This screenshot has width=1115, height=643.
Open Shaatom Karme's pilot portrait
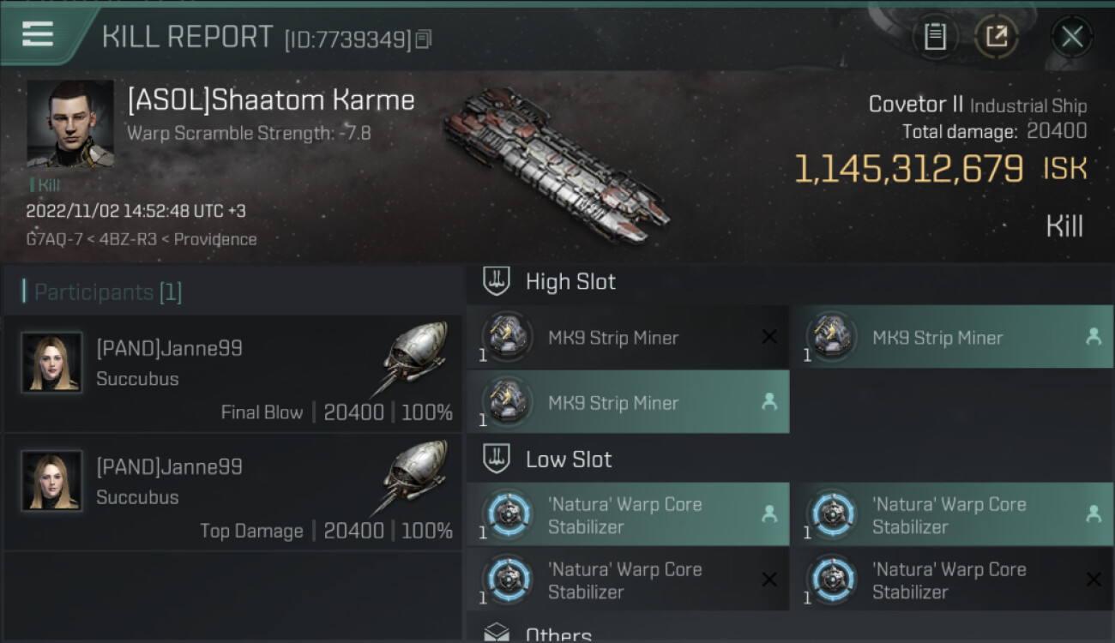(x=70, y=123)
